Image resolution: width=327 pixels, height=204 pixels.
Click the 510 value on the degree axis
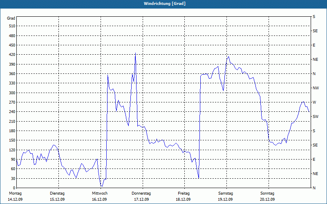(12, 26)
